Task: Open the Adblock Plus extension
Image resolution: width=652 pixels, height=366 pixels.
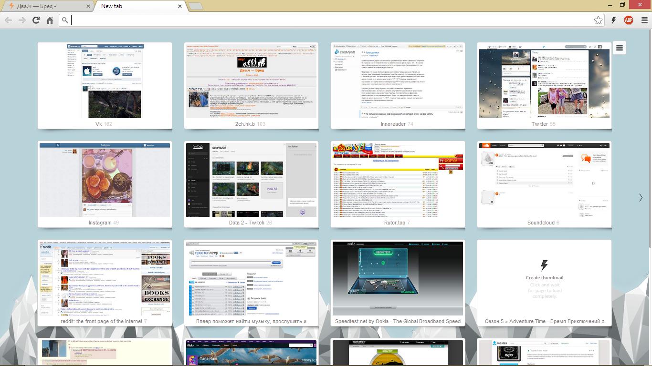Action: click(x=629, y=20)
